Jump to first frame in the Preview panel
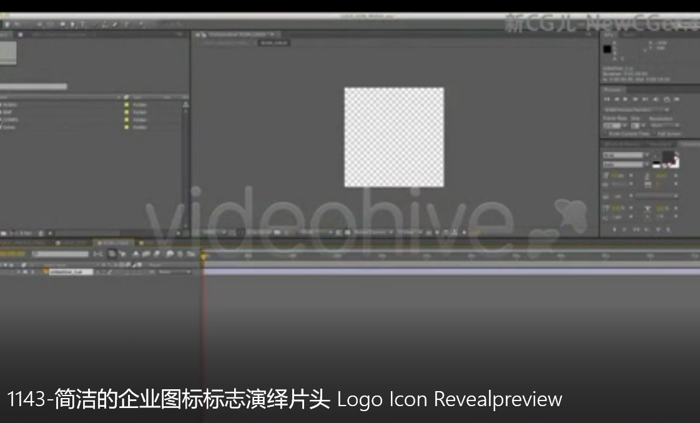 pos(607,99)
